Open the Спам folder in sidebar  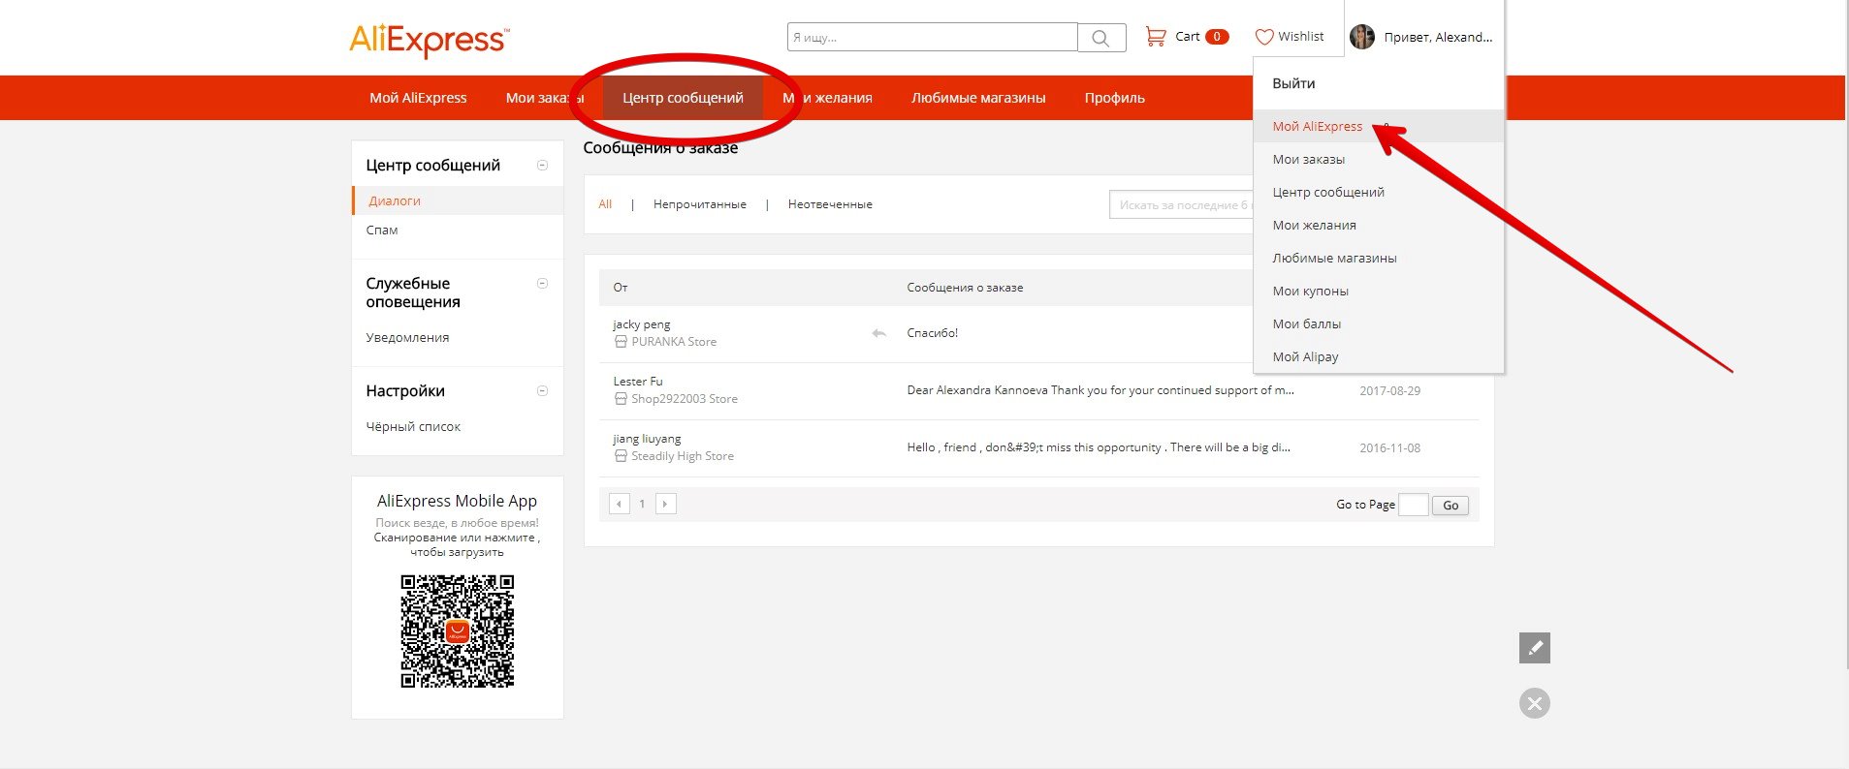pos(382,231)
